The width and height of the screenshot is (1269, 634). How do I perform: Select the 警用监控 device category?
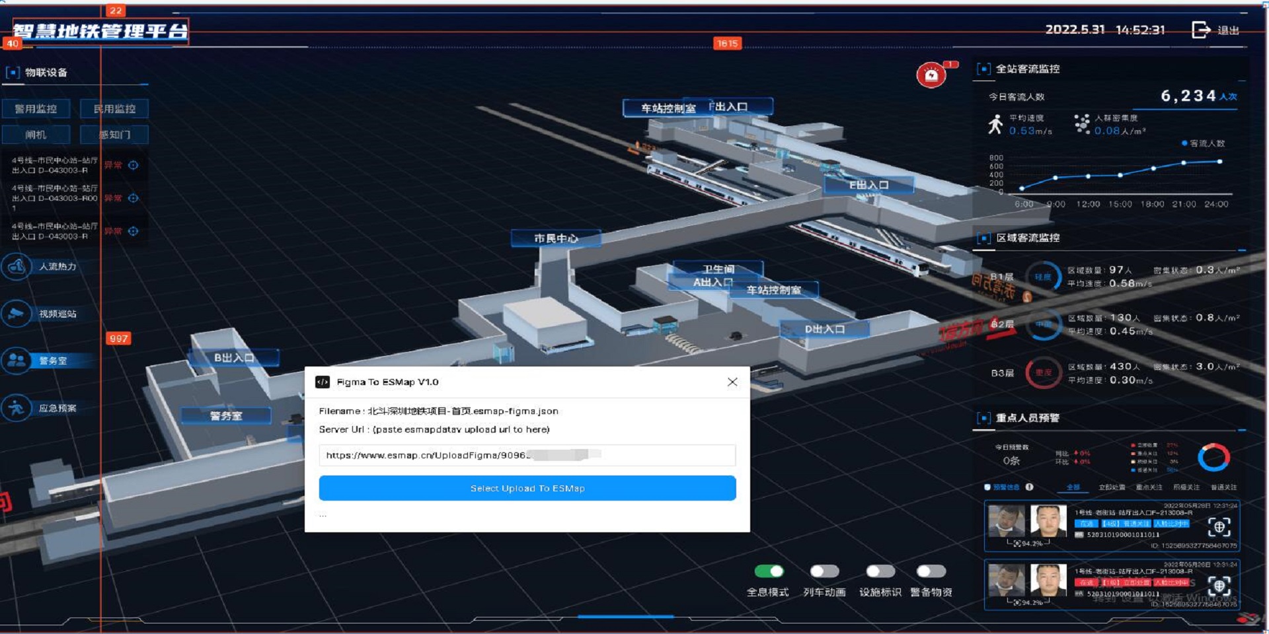click(x=36, y=109)
